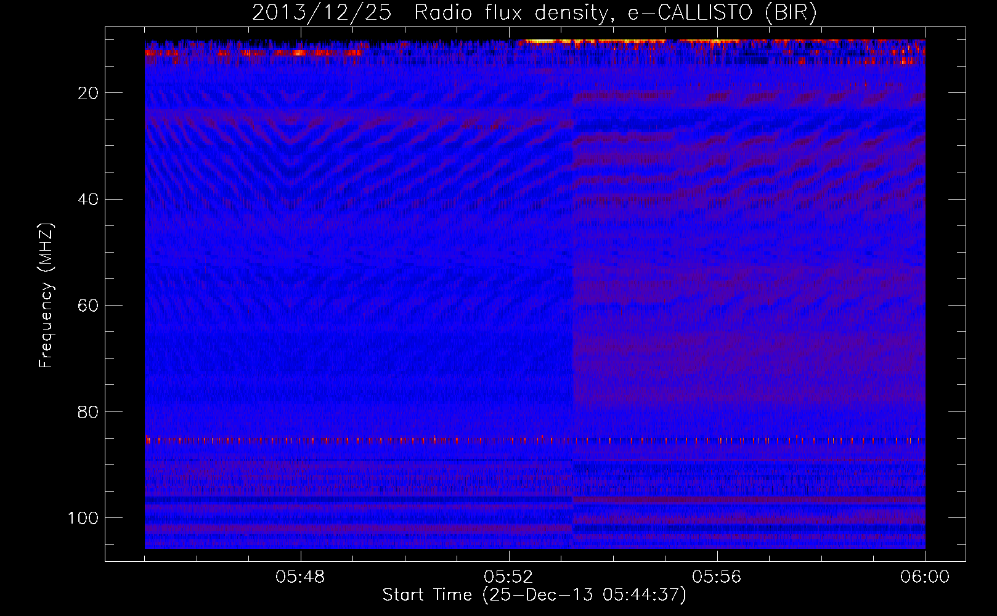This screenshot has width=997, height=616.
Task: Click the 06:00 time tick label
Action: 925,577
